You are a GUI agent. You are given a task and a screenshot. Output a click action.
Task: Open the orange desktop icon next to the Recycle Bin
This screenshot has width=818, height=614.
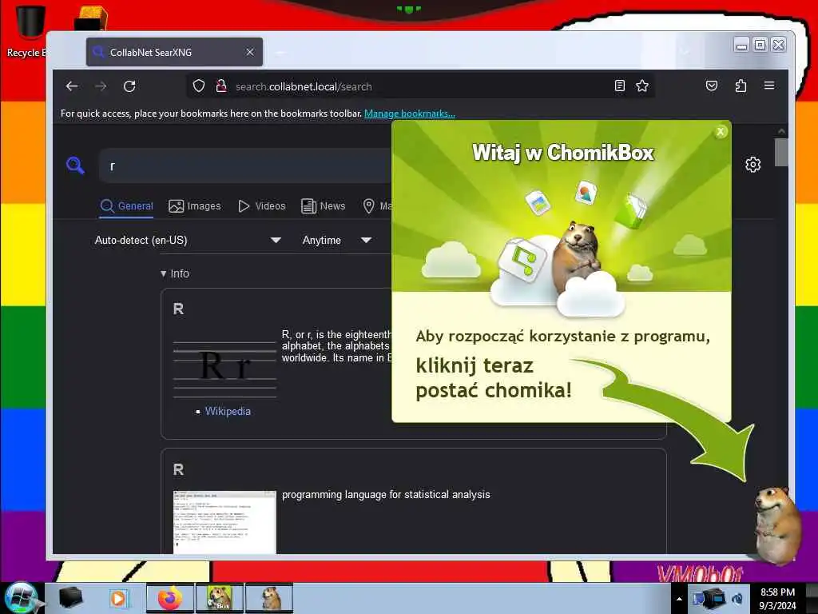(91, 18)
